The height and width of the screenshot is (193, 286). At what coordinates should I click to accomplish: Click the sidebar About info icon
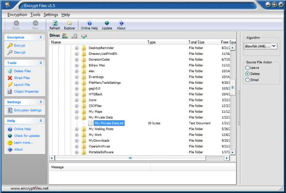[x=10, y=149]
